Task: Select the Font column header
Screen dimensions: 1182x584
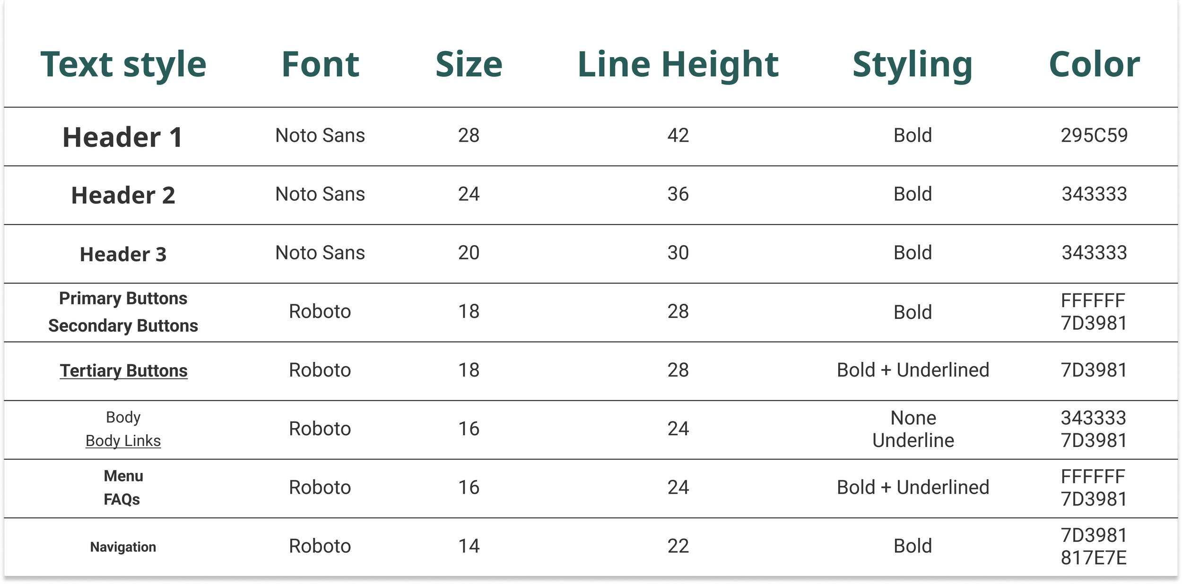Action: pos(320,64)
